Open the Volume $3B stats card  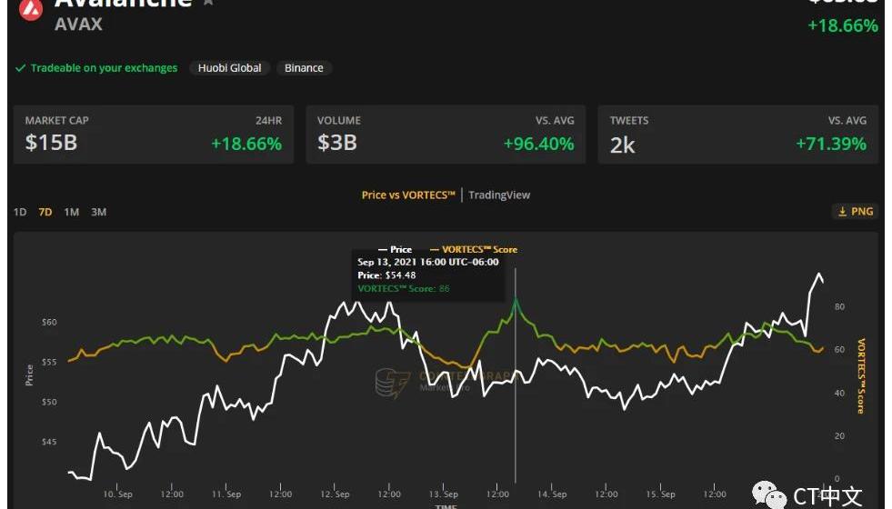446,135
